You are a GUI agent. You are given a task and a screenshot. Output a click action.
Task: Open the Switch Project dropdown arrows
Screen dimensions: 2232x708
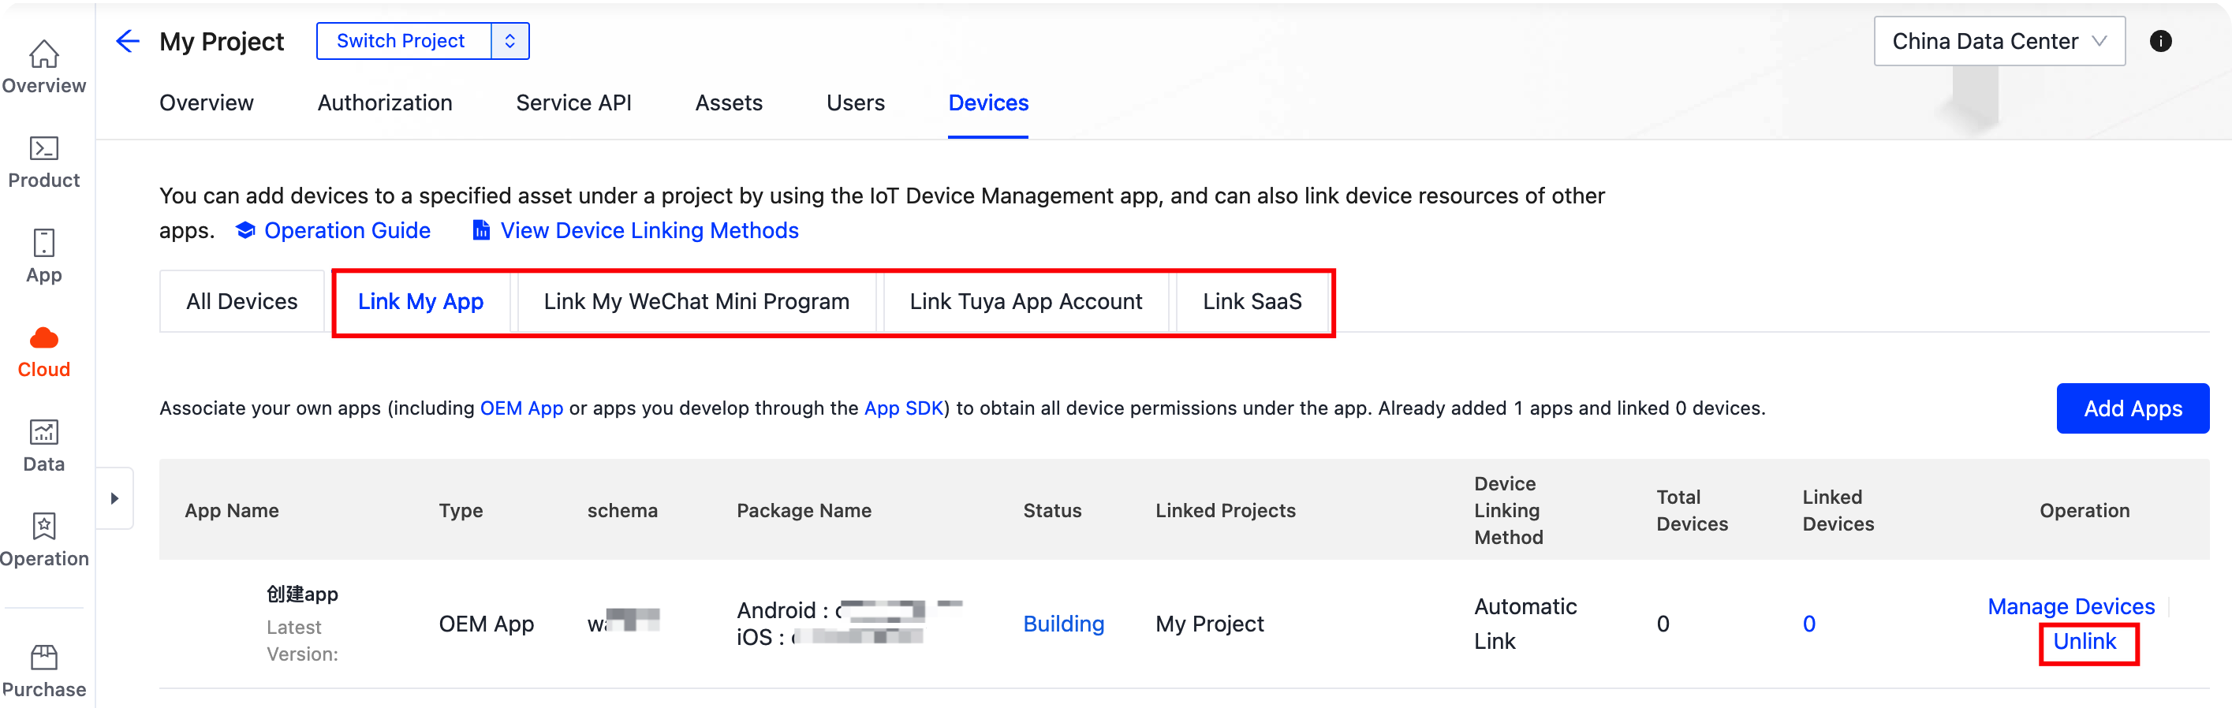[510, 41]
